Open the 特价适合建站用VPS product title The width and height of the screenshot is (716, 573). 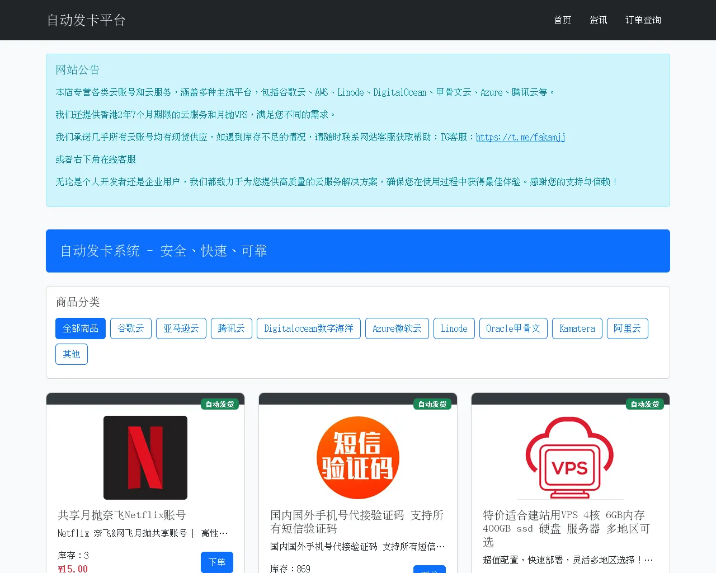(x=566, y=528)
